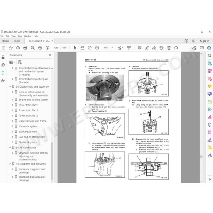Viewport: 213px width, 213px height.
Task: Open the security lock panel
Action: [x=3, y=57]
